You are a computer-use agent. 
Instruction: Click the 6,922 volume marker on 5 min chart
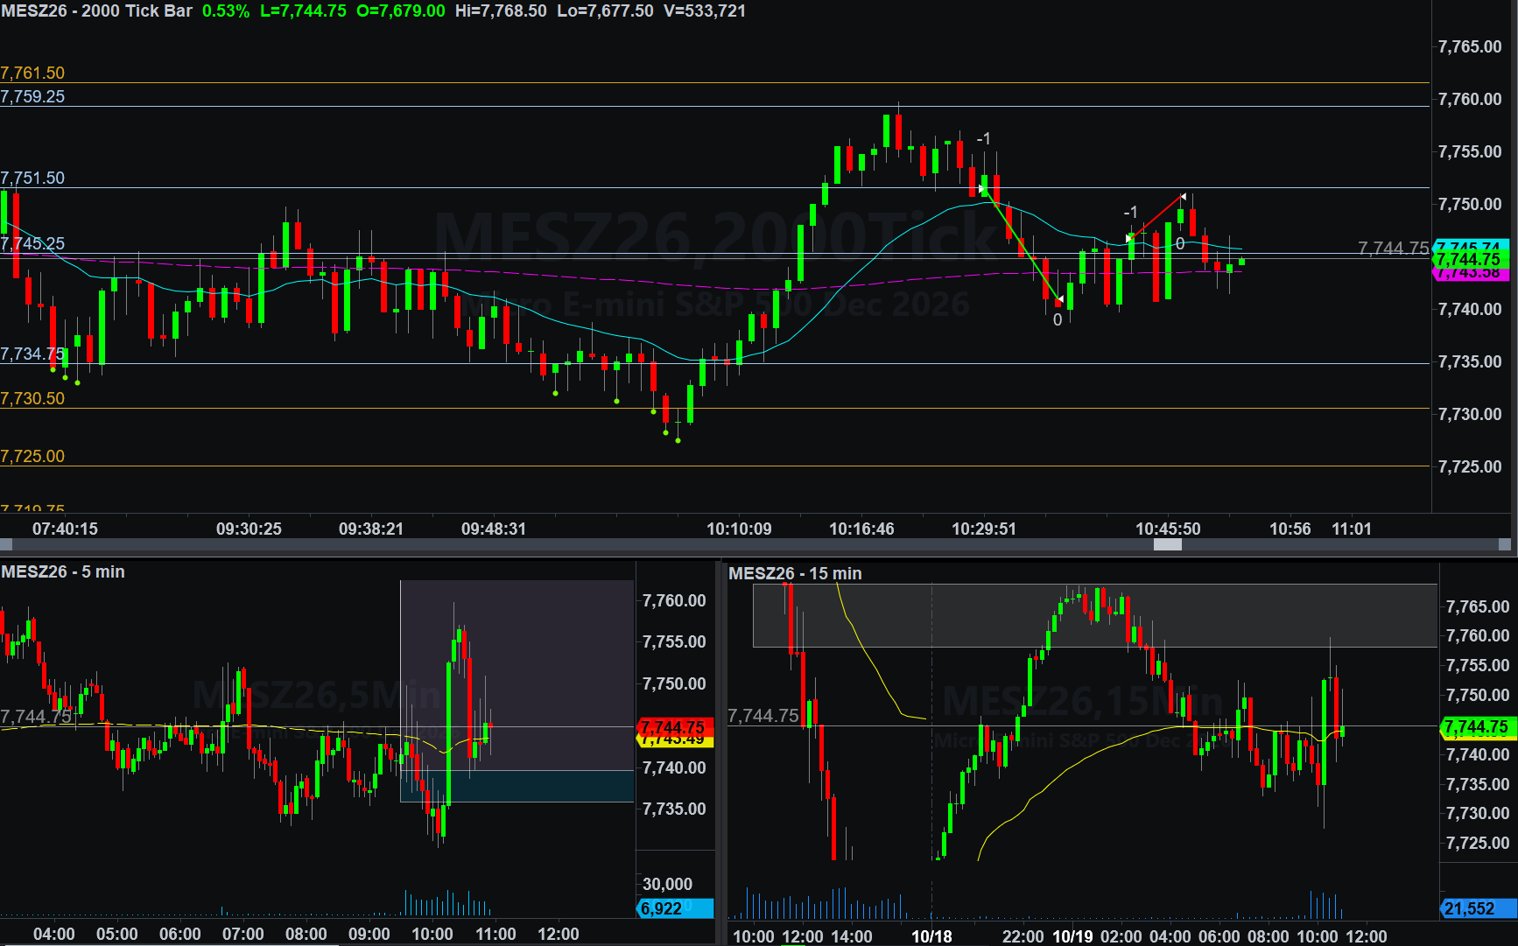675,908
